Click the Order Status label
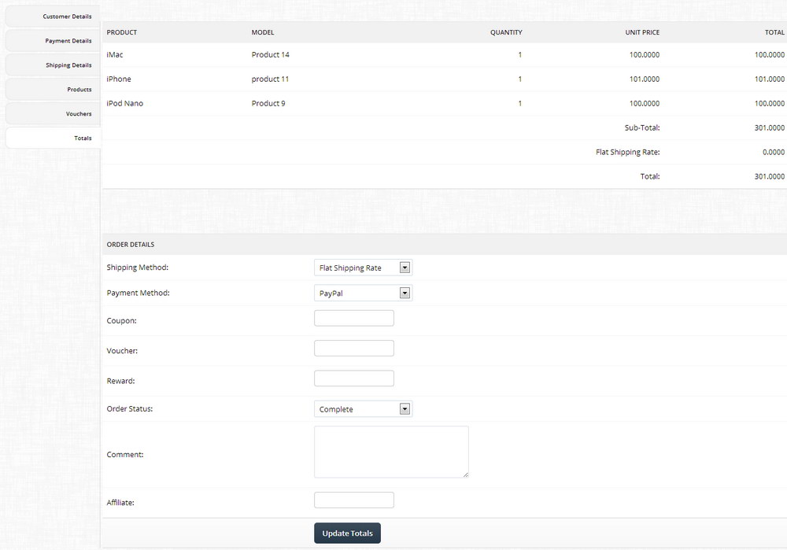Screen dimensions: 787x550 [130, 409]
